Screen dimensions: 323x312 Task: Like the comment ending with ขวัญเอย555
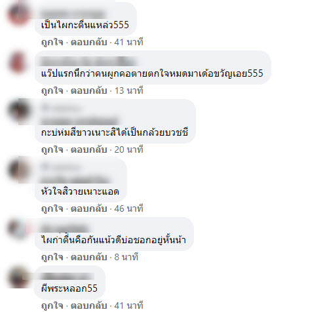point(52,90)
